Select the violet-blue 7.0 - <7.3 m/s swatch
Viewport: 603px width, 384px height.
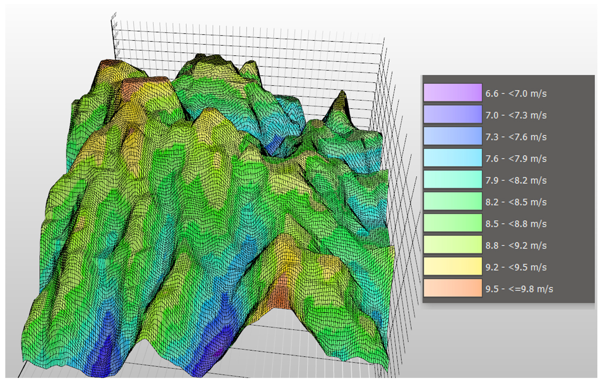click(453, 114)
